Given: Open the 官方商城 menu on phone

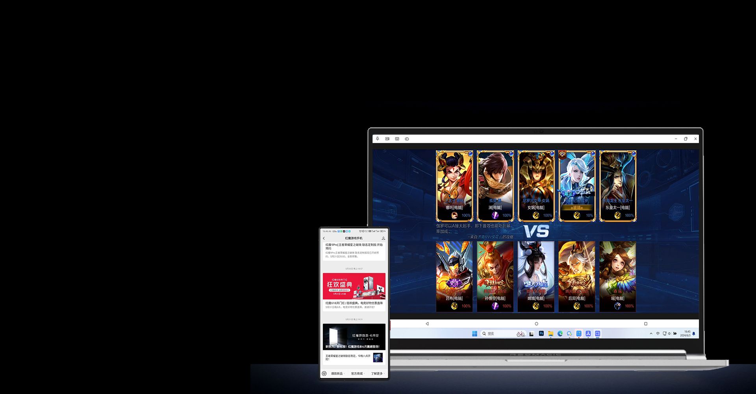Looking at the screenshot, I should pyautogui.click(x=357, y=374).
